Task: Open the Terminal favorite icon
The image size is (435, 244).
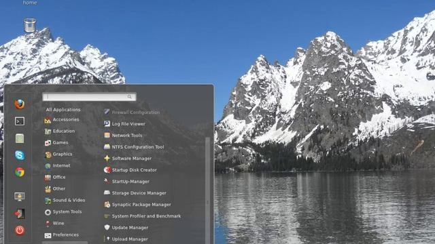Action: pyautogui.click(x=20, y=121)
